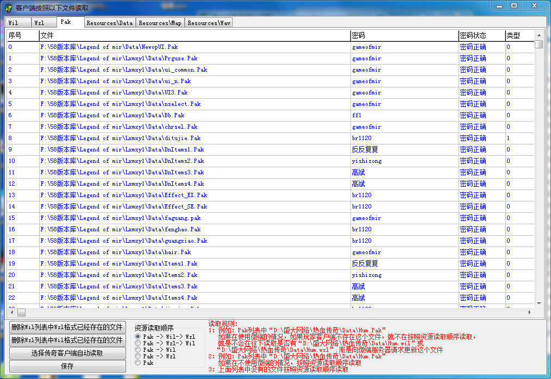Click 删除Wil列表中Wzl格式已经存在的文件 button
Image resolution: width=551 pixels, height=379 pixels.
tap(67, 327)
